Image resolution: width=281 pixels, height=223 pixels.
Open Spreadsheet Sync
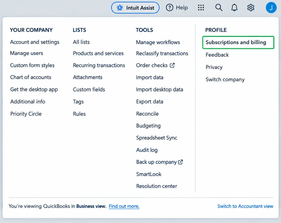click(157, 138)
